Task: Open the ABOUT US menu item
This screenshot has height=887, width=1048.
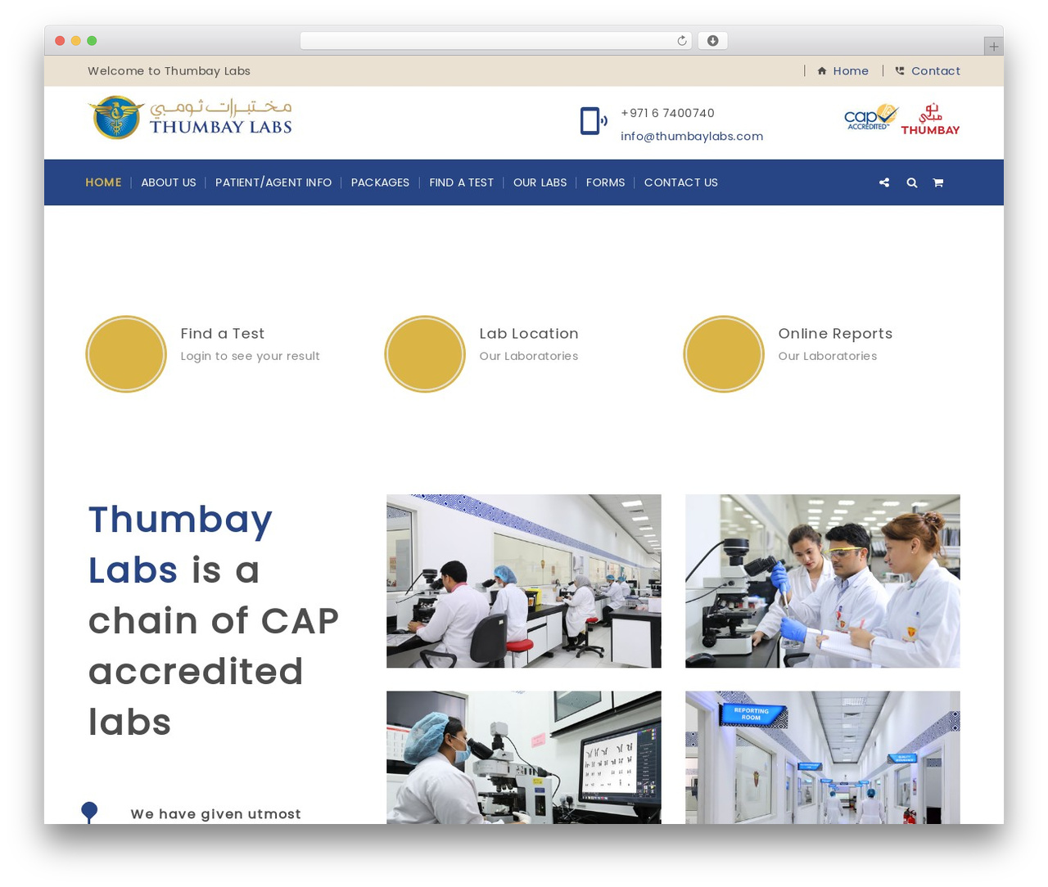Action: pos(169,182)
